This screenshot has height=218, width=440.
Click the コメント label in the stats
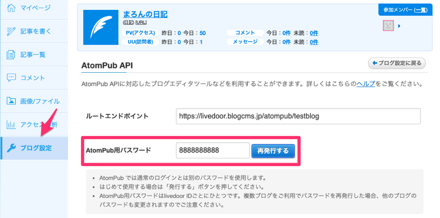(245, 33)
